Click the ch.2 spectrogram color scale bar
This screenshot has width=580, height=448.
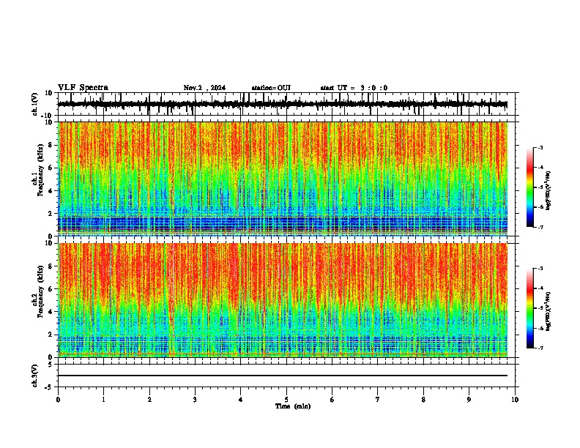tap(530, 308)
